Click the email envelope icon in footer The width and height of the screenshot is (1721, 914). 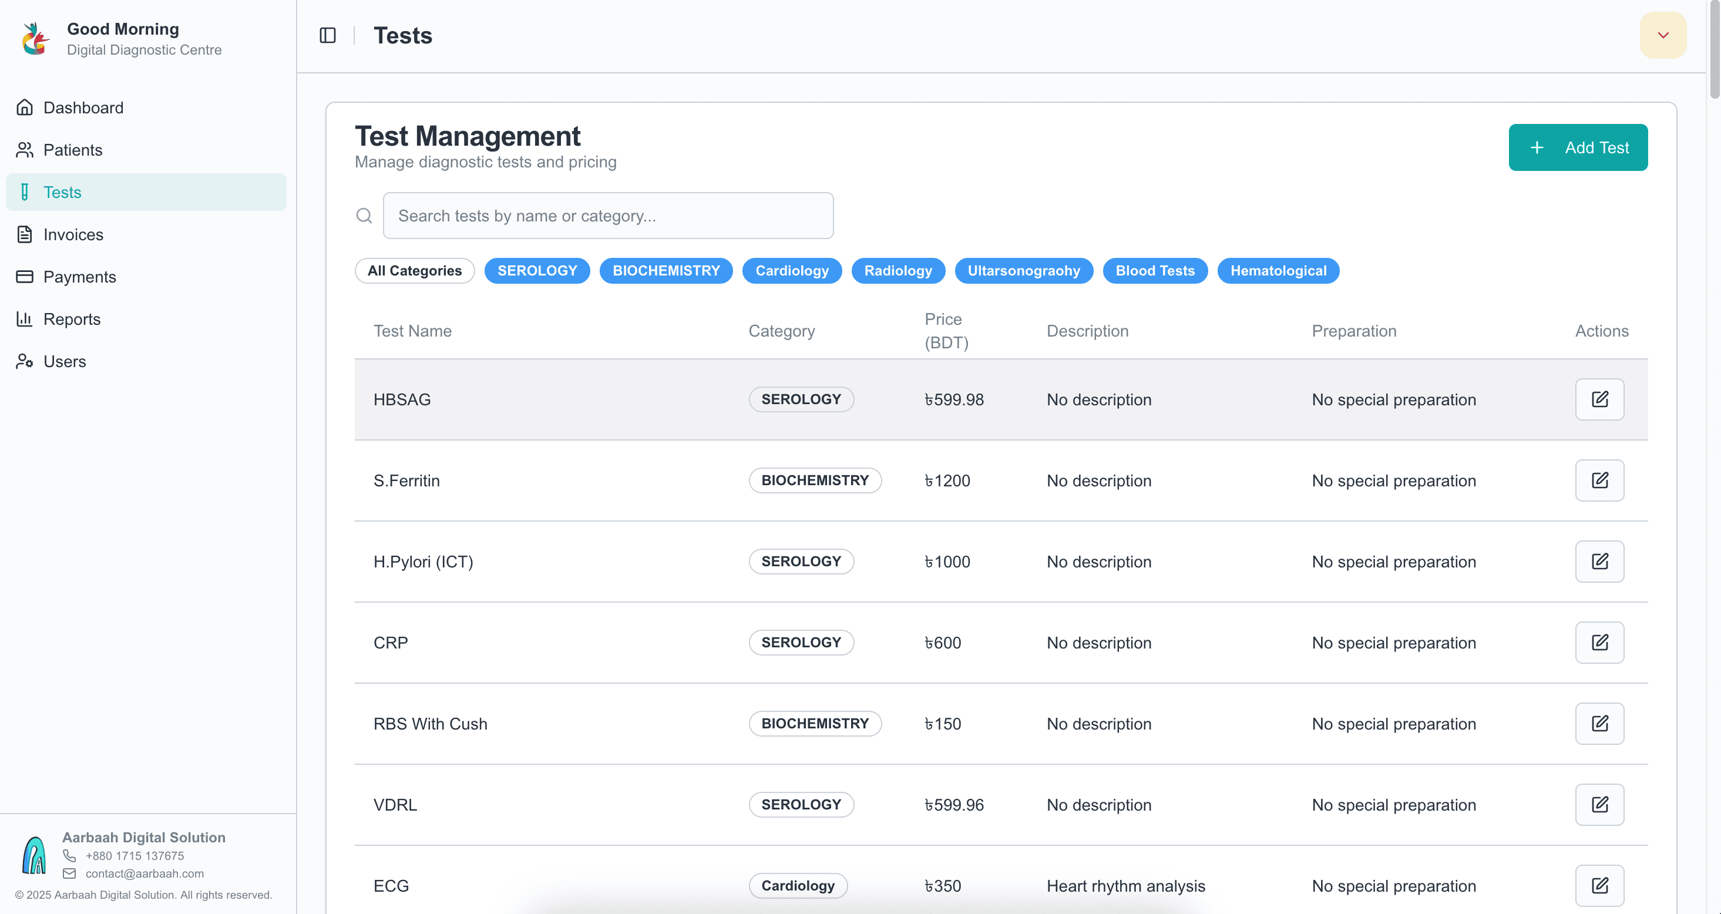[x=69, y=874]
